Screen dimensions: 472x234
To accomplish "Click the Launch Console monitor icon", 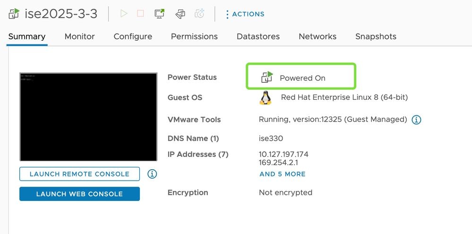I will tap(160, 14).
